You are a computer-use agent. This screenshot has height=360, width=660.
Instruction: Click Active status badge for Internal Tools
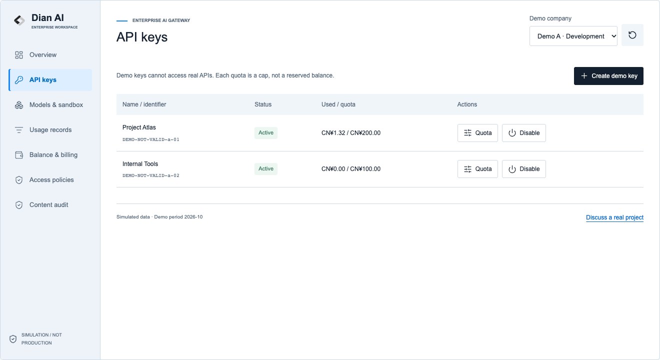pyautogui.click(x=266, y=169)
